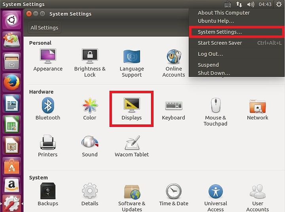Open the Network settings
The width and height of the screenshot is (285, 212).
pos(257,109)
